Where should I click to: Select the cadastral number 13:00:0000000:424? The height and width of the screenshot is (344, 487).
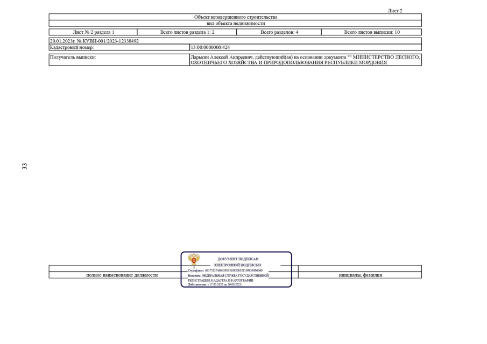(x=210, y=47)
